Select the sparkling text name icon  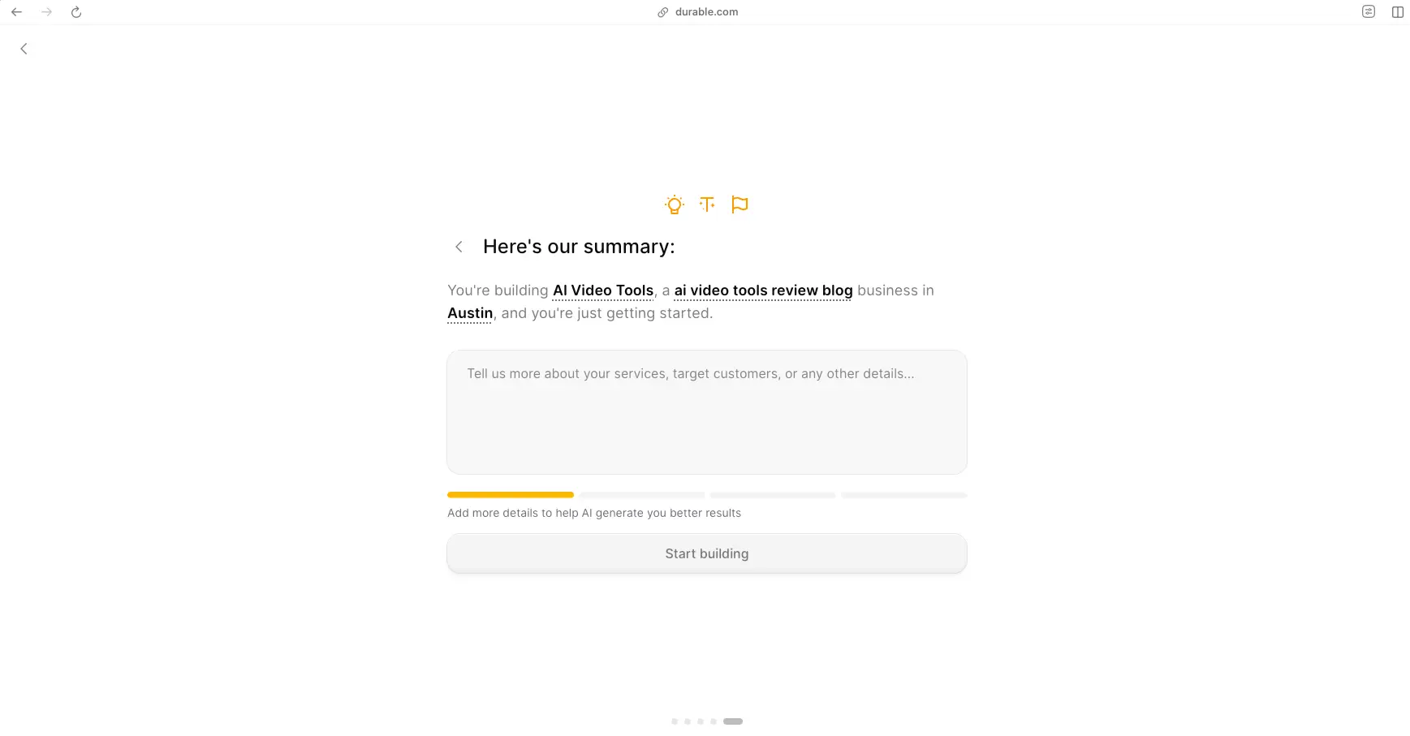(x=706, y=204)
